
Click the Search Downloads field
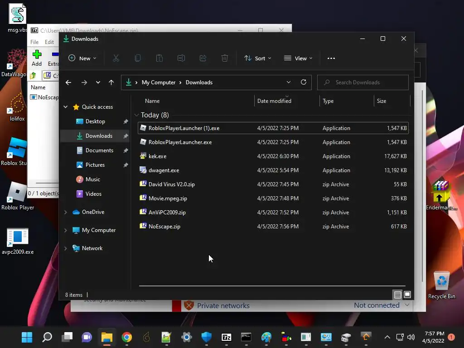tap(363, 82)
